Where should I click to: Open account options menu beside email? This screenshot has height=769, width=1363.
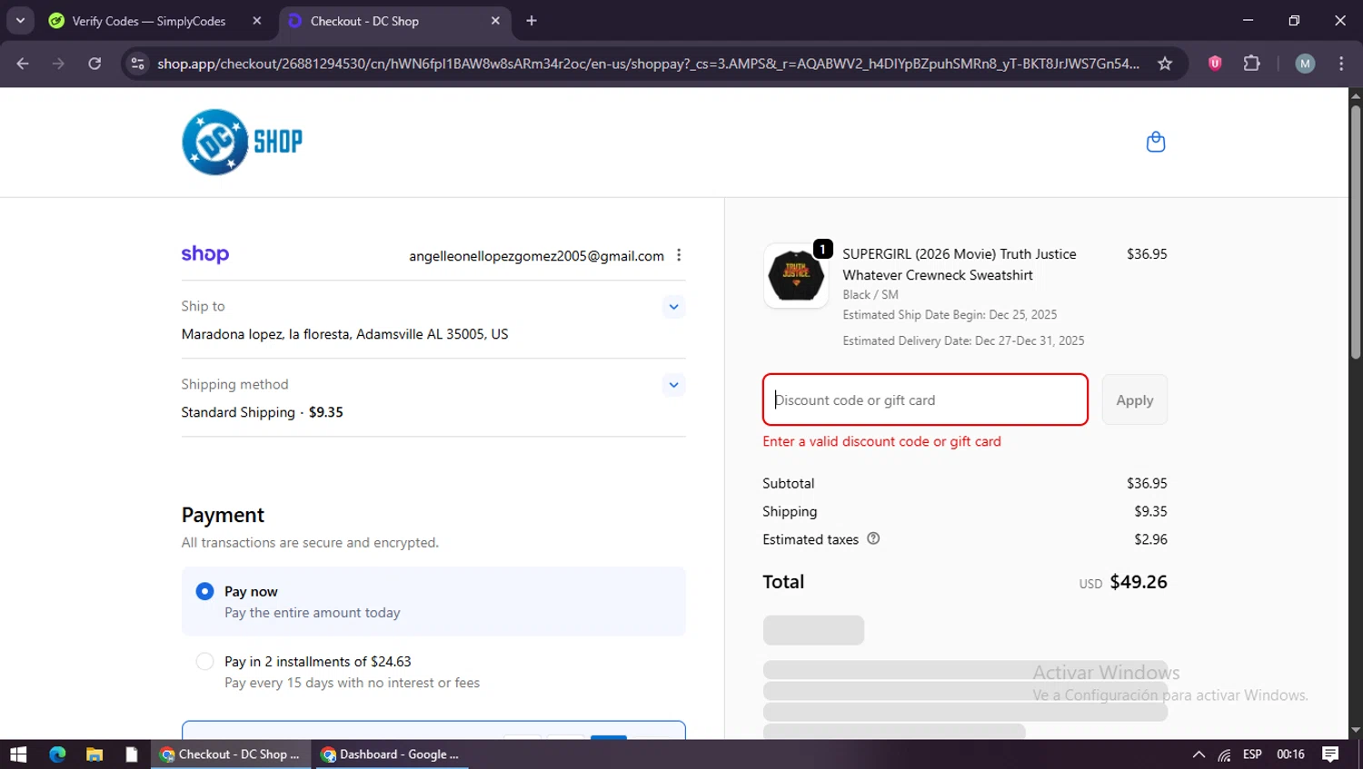[679, 255]
